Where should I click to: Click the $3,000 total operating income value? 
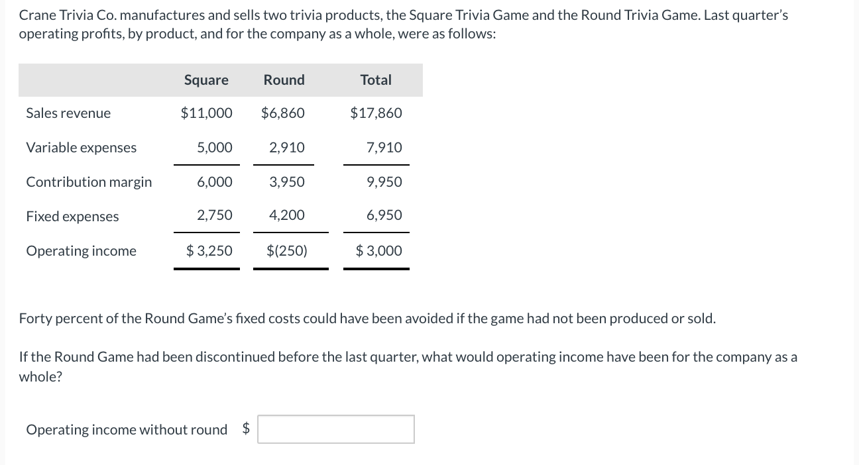click(378, 251)
